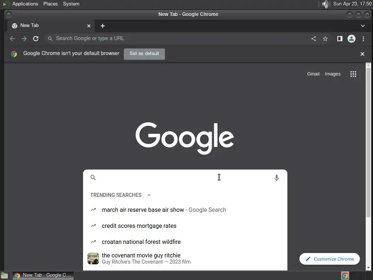Viewport: 373px width, 280px height.
Task: Collapse the Trending Searches section
Action: [149, 195]
